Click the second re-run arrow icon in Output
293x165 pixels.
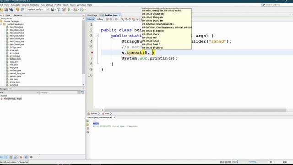(88, 125)
